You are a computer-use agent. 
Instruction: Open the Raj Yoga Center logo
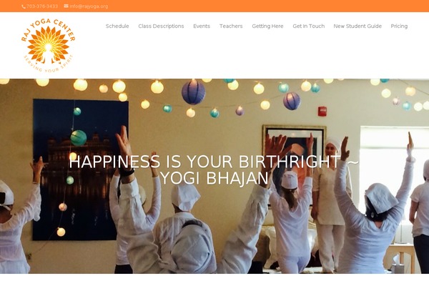pos(48,46)
